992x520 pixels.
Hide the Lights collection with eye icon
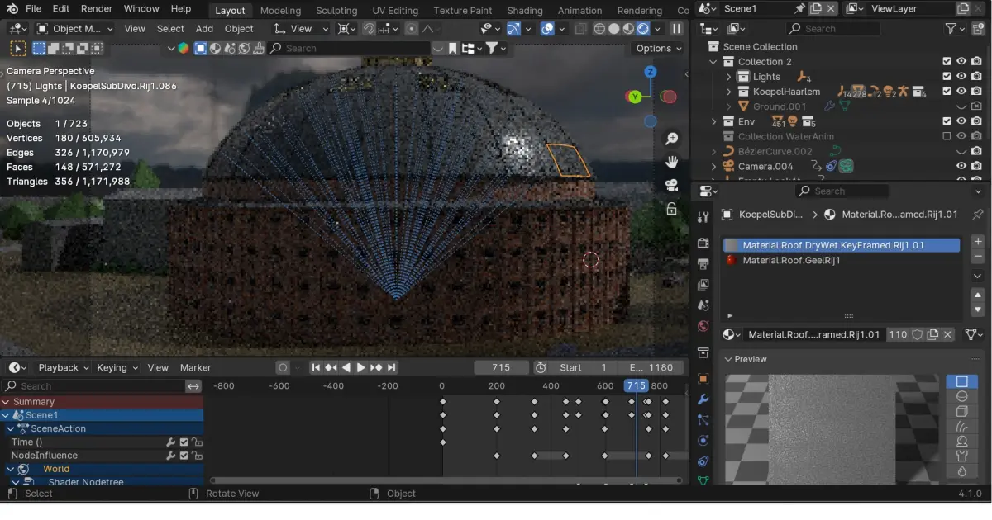[x=961, y=77]
